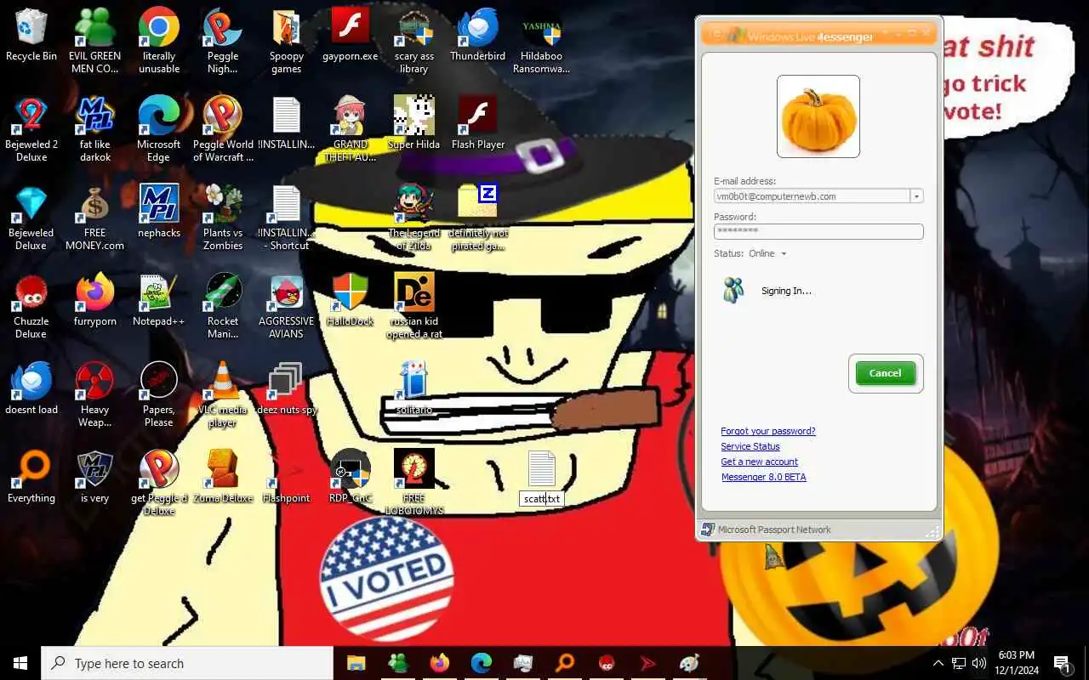Click the Notepad++ desktop icon
Viewport: 1089px width, 680px height.
pyautogui.click(x=159, y=299)
